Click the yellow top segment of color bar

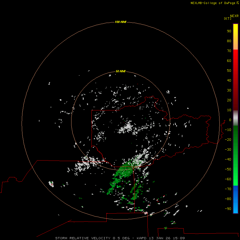(235, 37)
